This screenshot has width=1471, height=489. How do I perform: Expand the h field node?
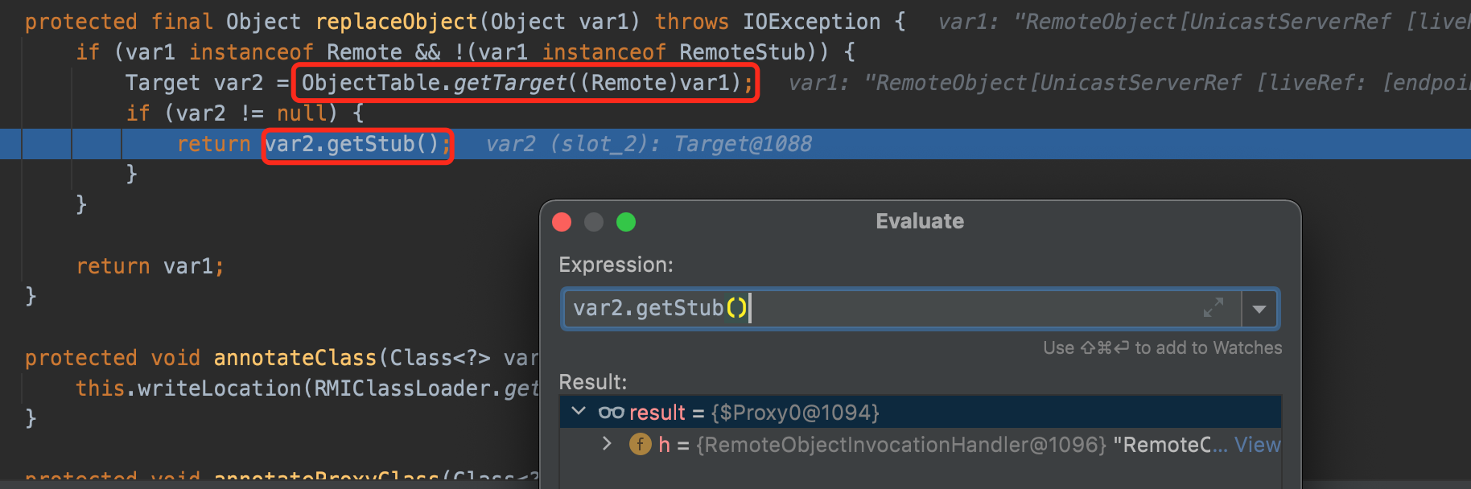[x=607, y=443]
